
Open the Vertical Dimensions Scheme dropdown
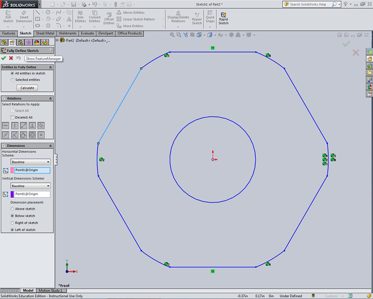point(31,186)
